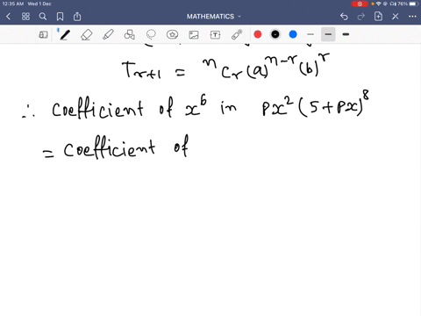Open the Elements sticker tool
Image resolution: width=421 pixels, height=316 pixels.
[172, 35]
